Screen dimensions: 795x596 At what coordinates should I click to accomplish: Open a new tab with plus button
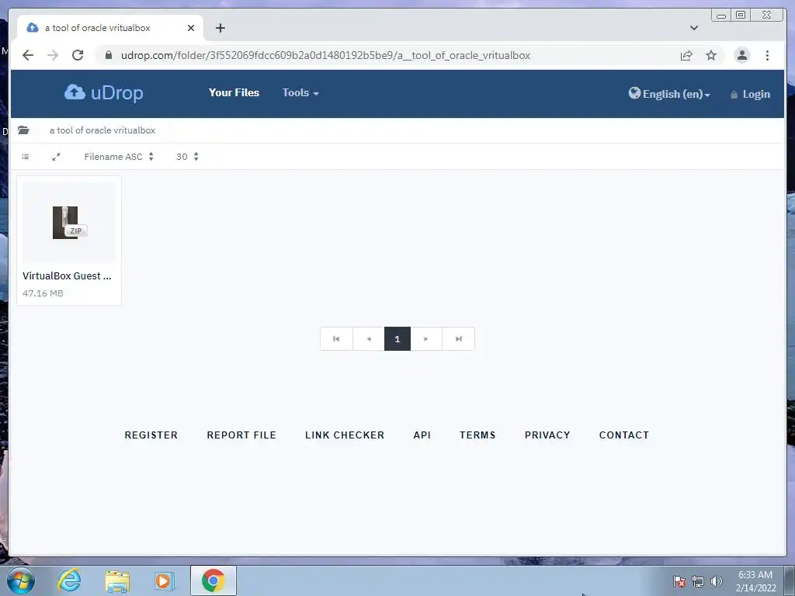(220, 28)
